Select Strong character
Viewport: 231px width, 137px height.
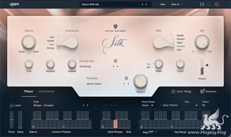50,48
